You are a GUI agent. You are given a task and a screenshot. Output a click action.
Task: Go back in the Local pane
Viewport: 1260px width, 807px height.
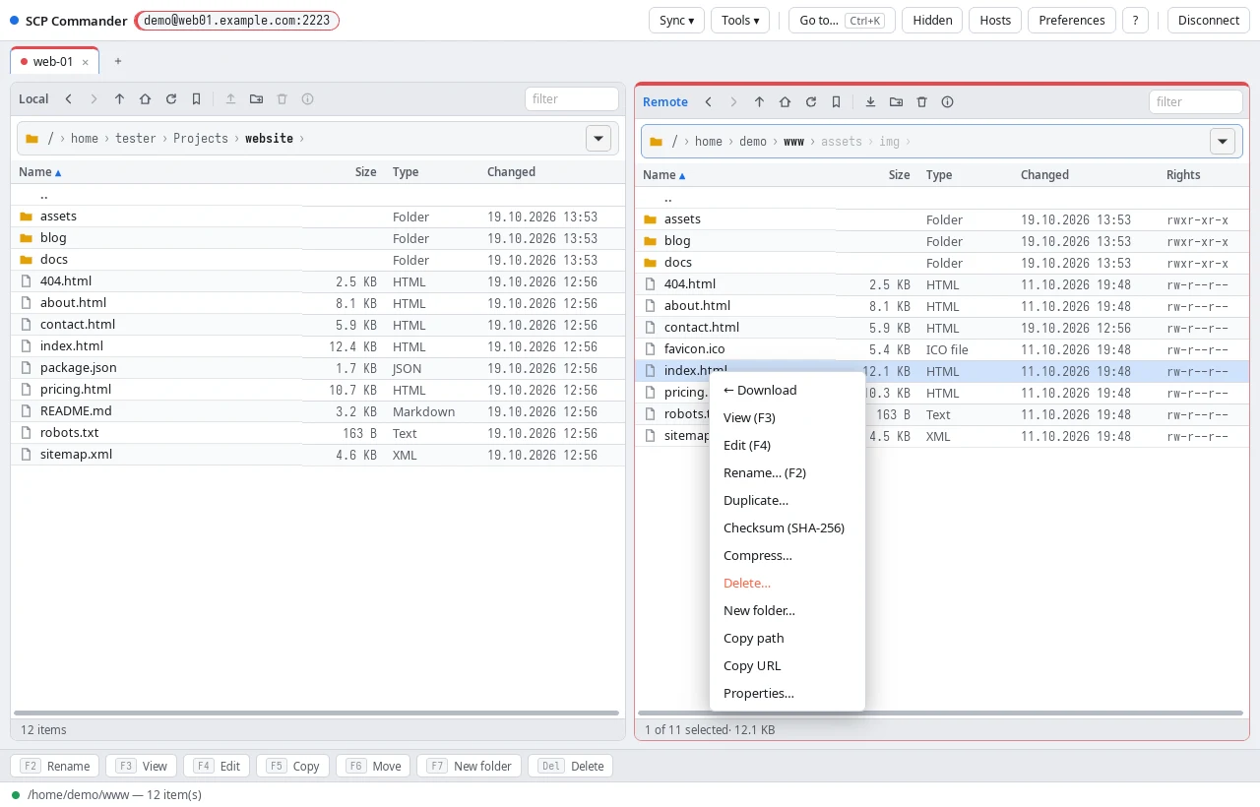68,98
